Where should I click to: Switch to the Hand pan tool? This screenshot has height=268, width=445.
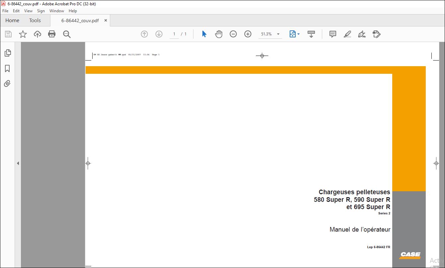pos(219,34)
